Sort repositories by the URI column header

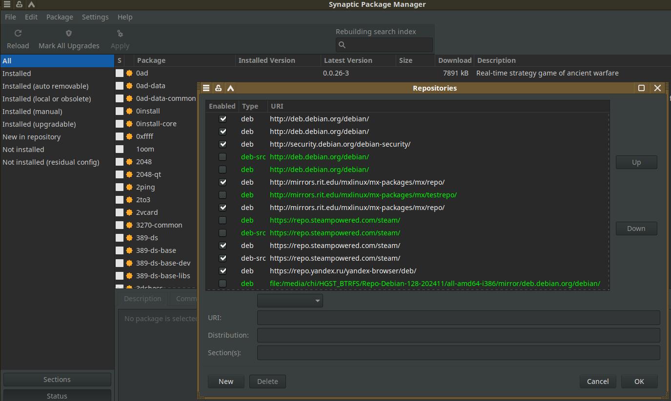click(277, 106)
